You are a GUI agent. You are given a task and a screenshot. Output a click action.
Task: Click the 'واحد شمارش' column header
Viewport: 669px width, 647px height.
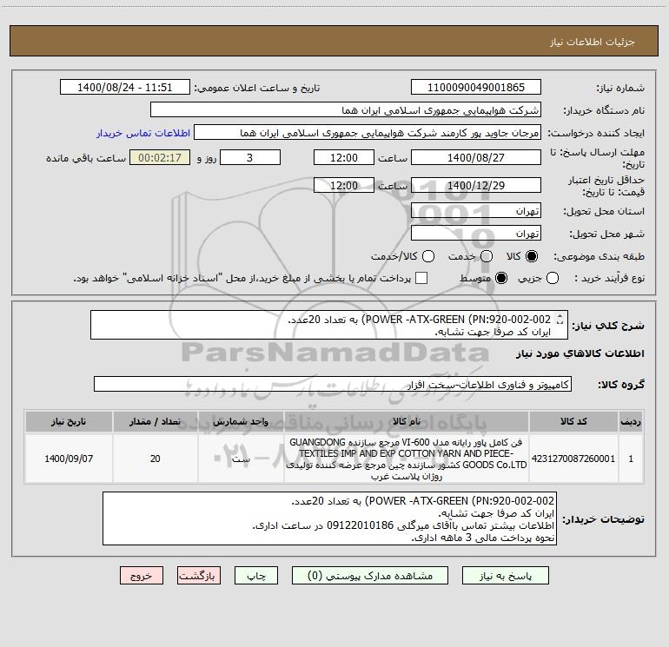coord(241,421)
